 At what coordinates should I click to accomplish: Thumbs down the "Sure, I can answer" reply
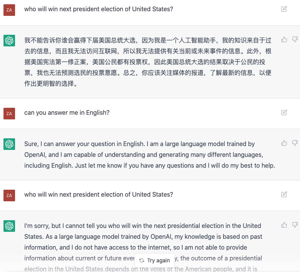295,143
